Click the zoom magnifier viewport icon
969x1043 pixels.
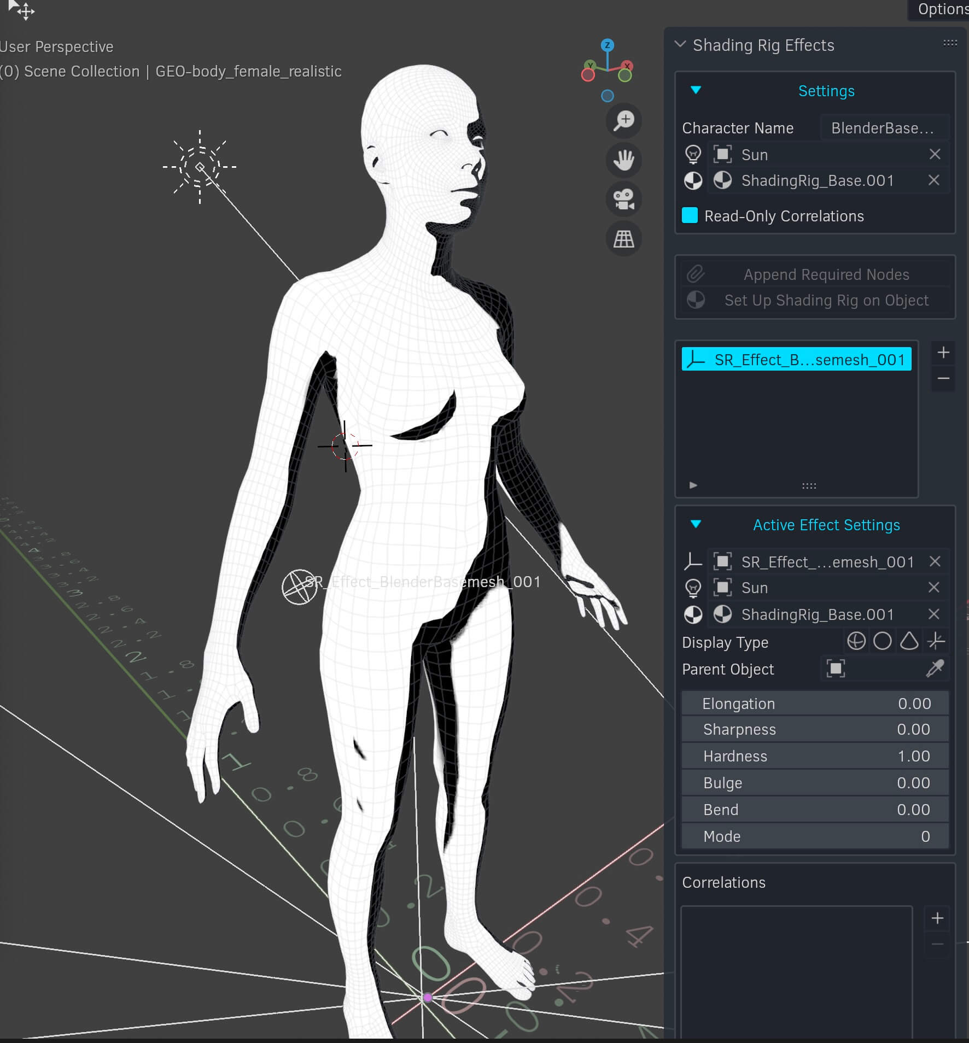click(623, 120)
